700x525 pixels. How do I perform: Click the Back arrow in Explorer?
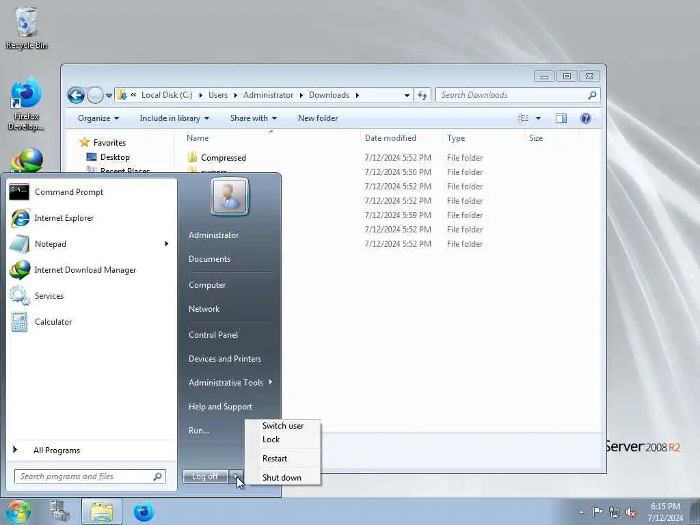76,95
